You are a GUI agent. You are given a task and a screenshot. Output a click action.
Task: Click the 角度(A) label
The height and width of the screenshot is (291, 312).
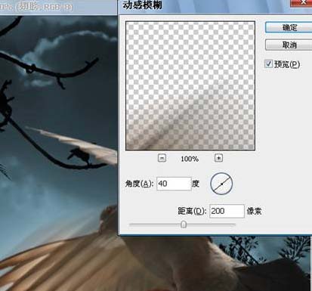click(x=139, y=184)
